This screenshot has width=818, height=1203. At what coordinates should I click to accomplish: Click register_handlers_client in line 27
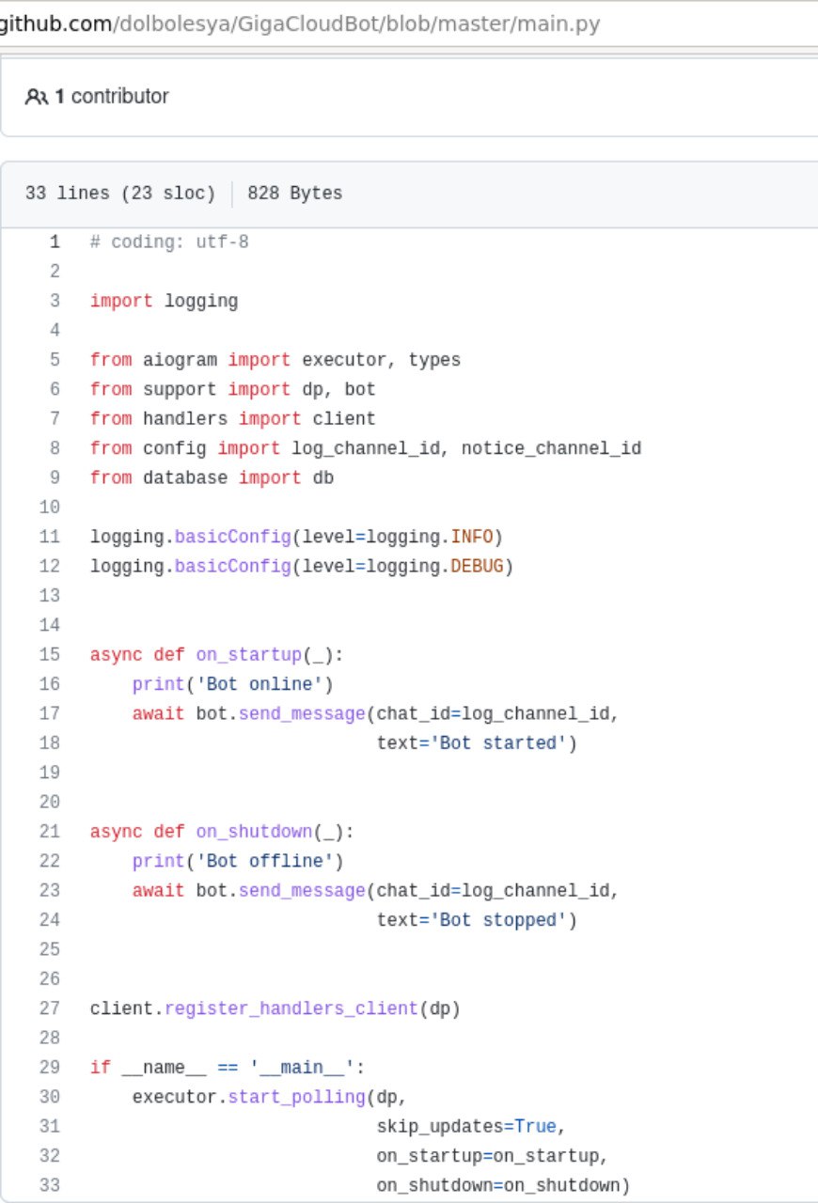(291, 1008)
